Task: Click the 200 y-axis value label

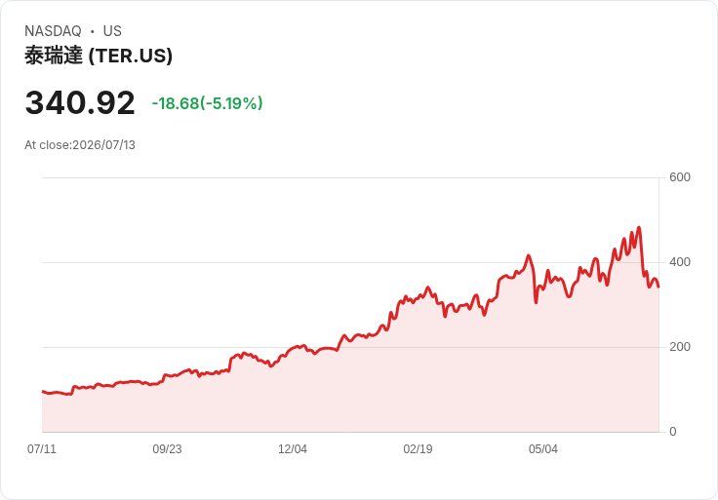Action: [x=680, y=347]
